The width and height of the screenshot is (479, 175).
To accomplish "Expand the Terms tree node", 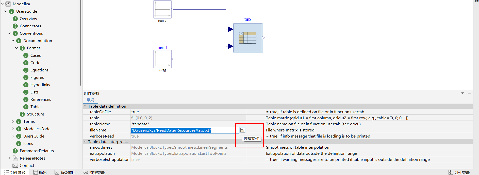I will tap(13, 122).
